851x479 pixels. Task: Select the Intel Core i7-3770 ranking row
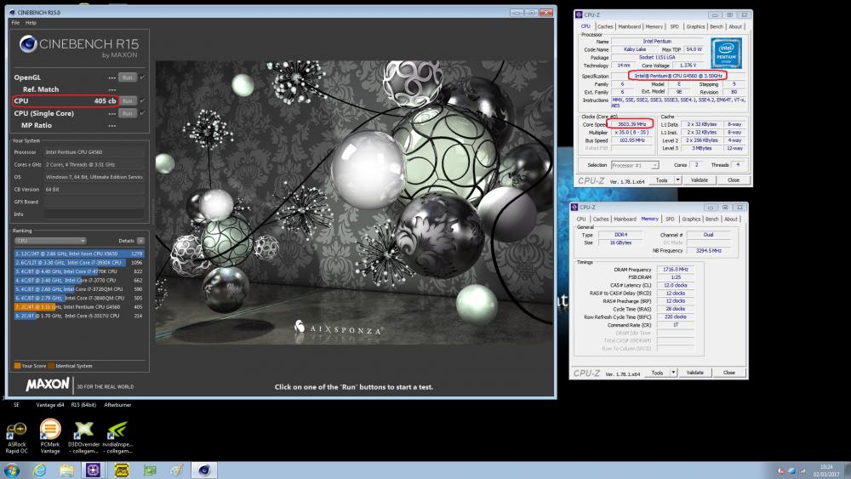point(79,280)
